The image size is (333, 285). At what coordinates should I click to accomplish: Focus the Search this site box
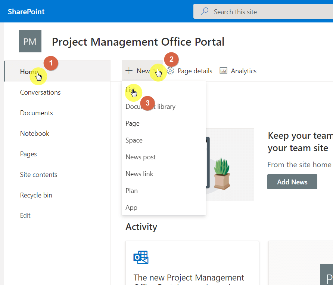(x=263, y=11)
